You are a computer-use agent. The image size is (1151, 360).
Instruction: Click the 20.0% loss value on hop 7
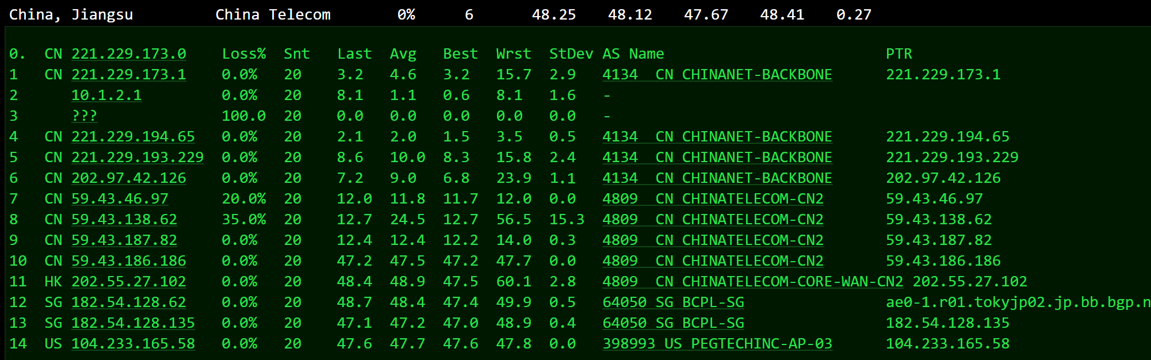tap(244, 199)
